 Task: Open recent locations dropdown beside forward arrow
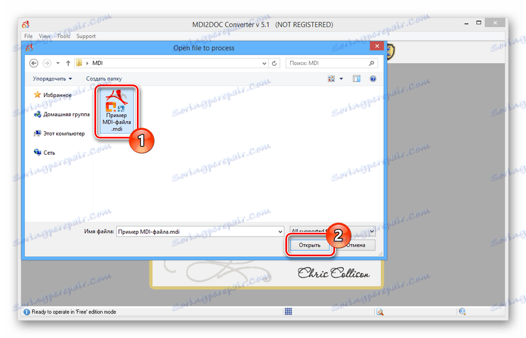(58, 63)
